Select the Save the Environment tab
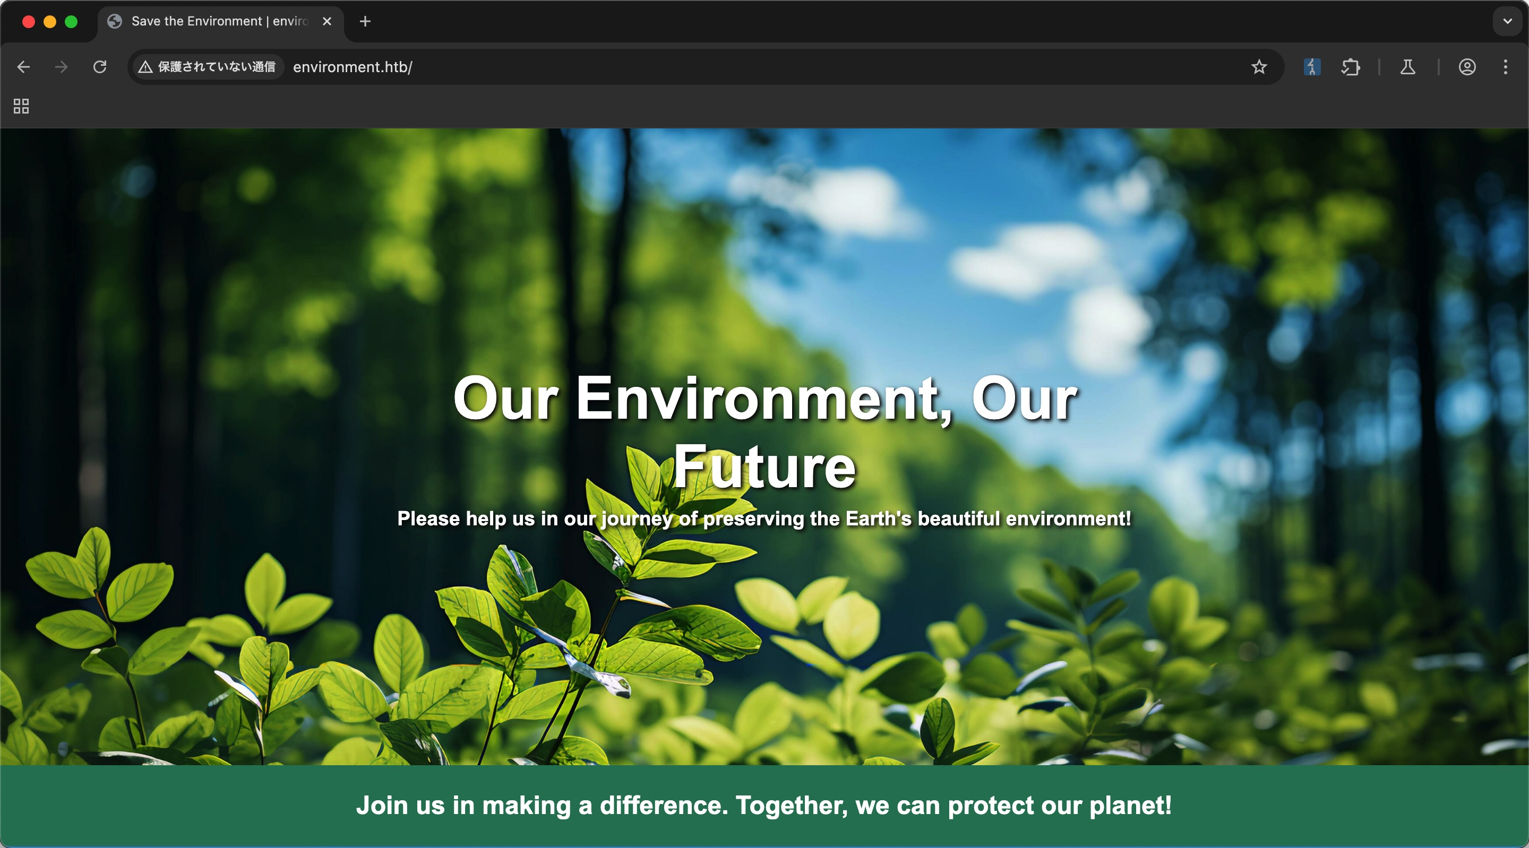 pos(213,21)
